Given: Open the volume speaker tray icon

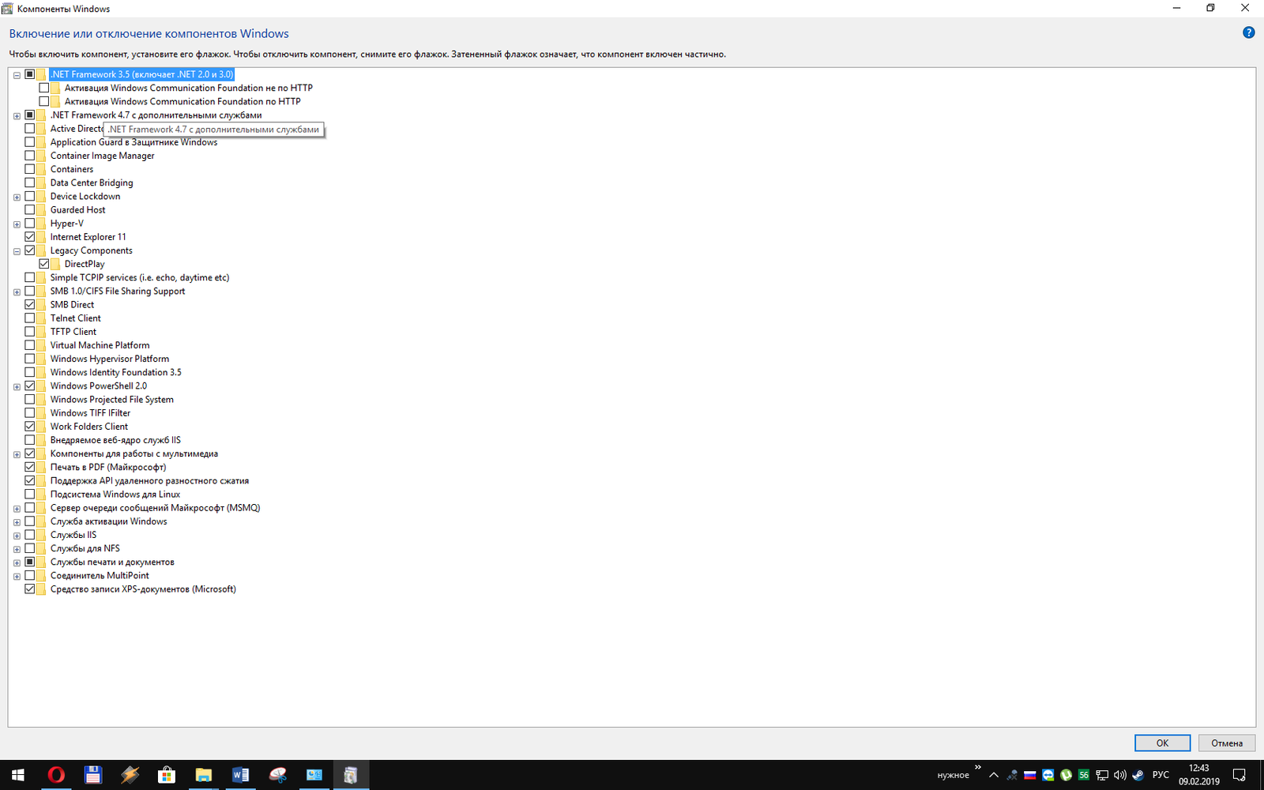Looking at the screenshot, I should pos(1119,775).
